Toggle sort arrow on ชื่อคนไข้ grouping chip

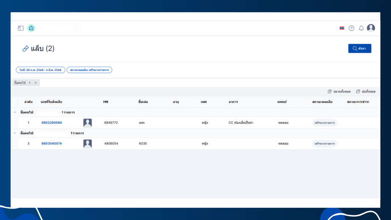(x=29, y=83)
